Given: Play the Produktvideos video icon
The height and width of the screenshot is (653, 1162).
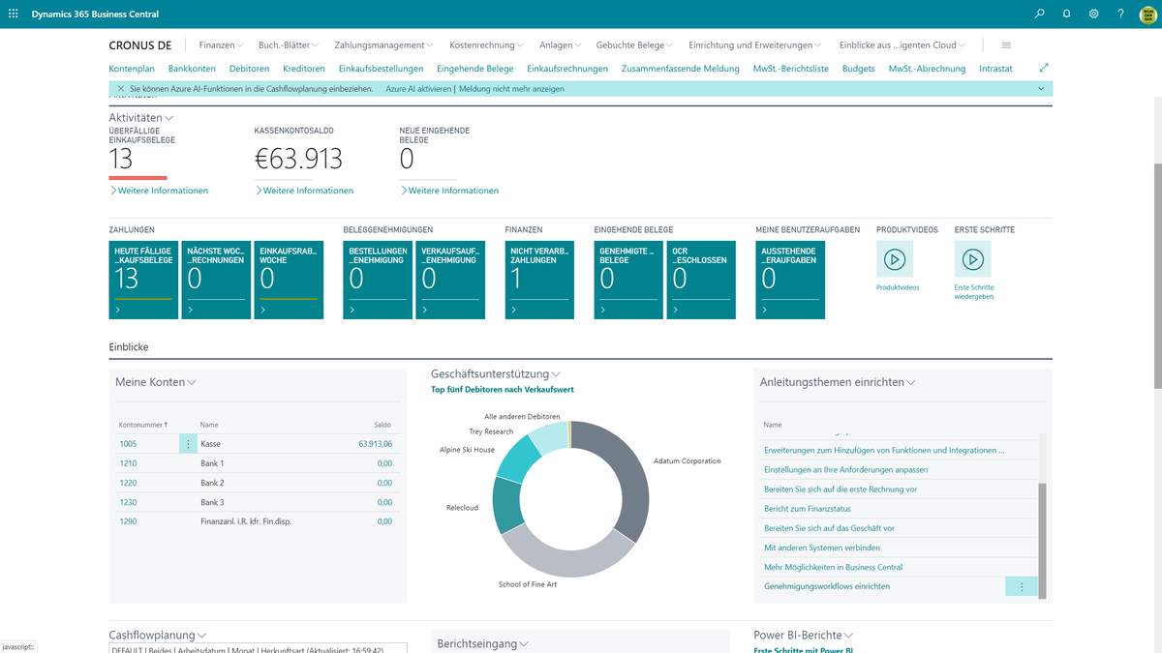Looking at the screenshot, I should pyautogui.click(x=895, y=259).
